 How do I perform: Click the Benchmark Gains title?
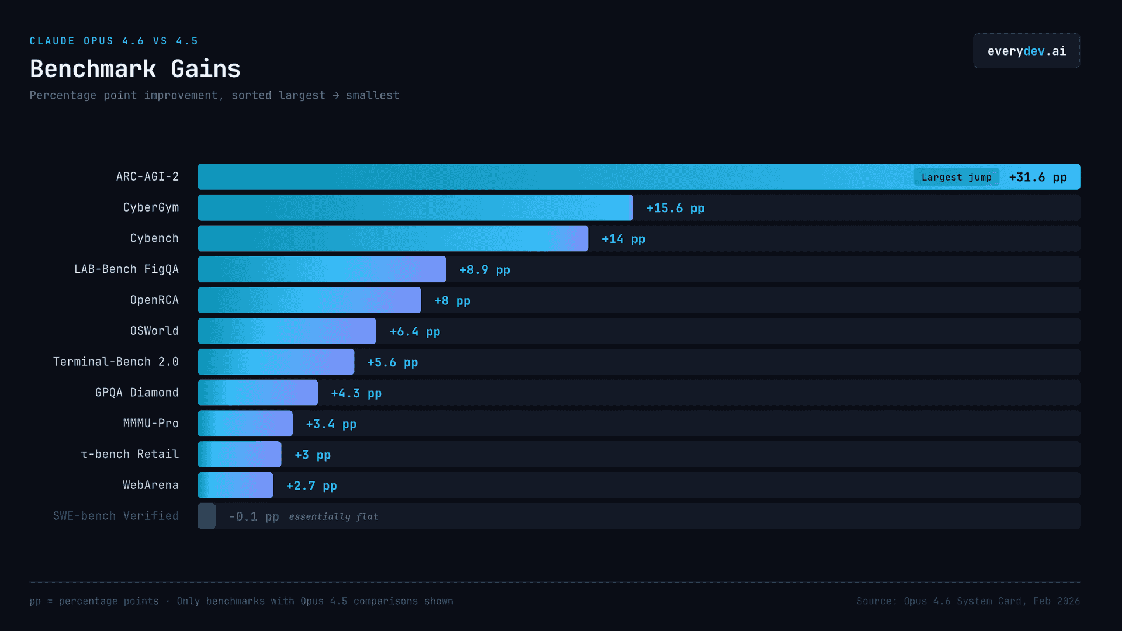coord(135,69)
